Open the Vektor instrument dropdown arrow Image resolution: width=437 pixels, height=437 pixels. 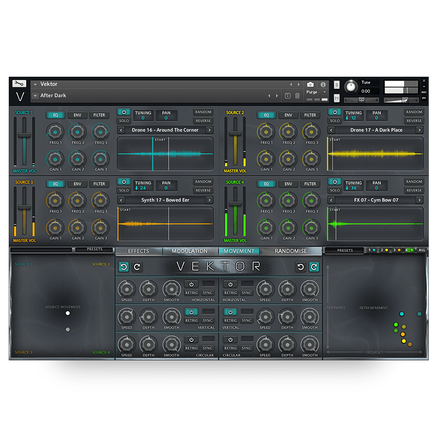pos(35,84)
